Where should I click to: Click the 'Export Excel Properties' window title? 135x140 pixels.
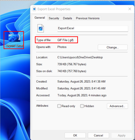(x=54, y=9)
